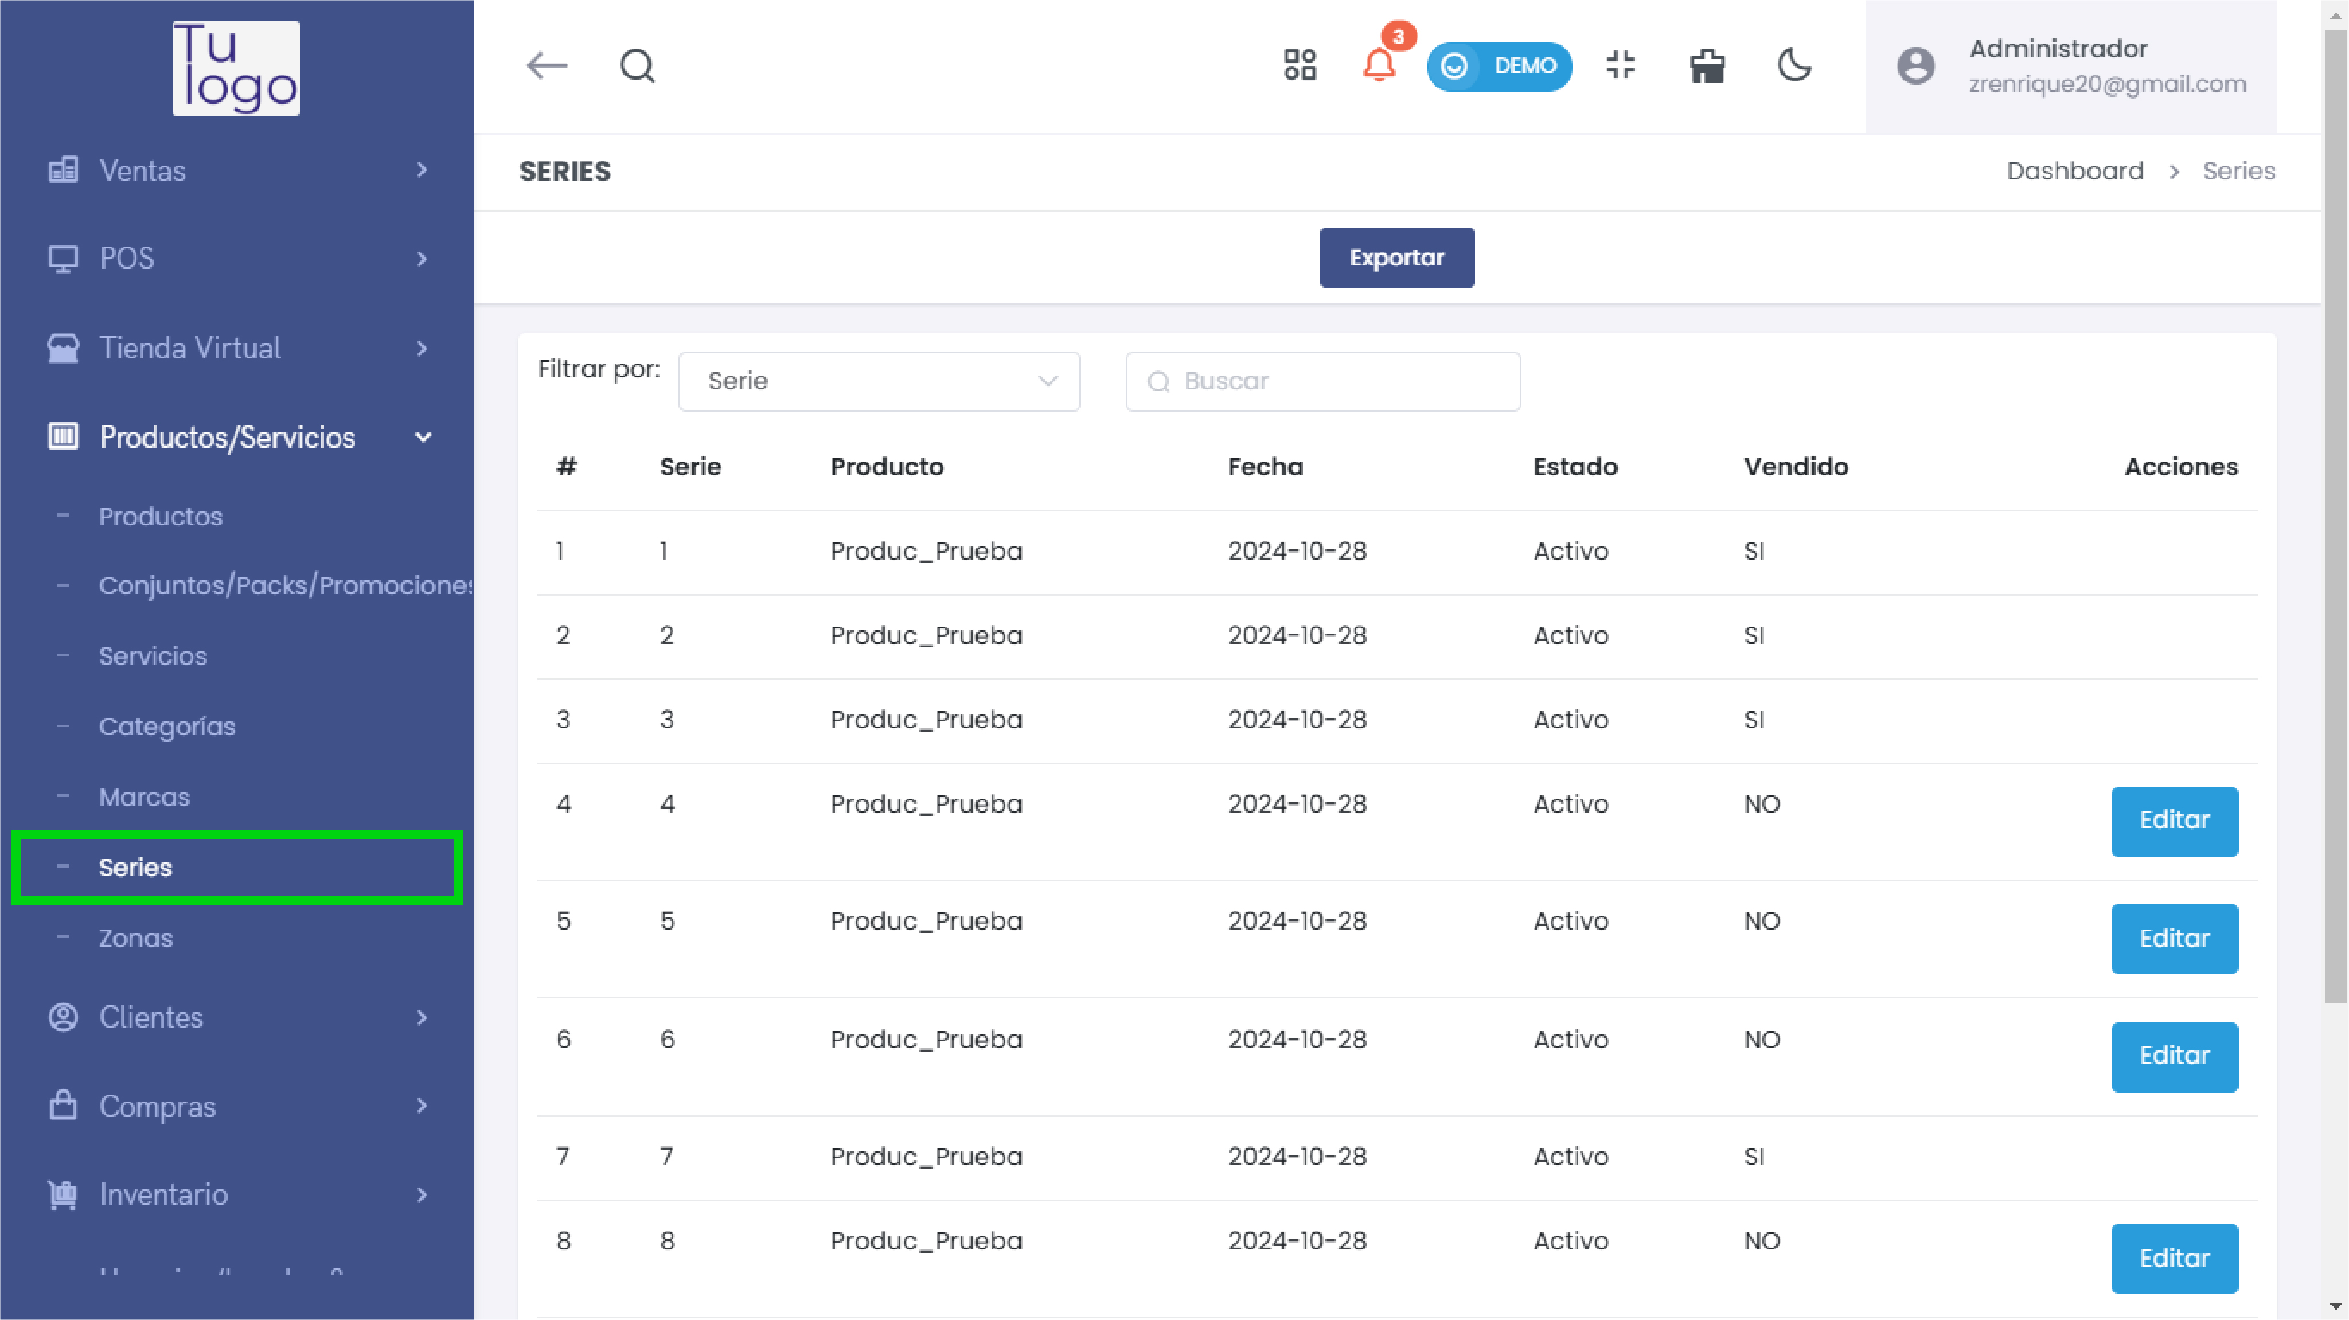Viewport: 2349px width, 1320px height.
Task: Open the search magnifier icon
Action: [637, 65]
